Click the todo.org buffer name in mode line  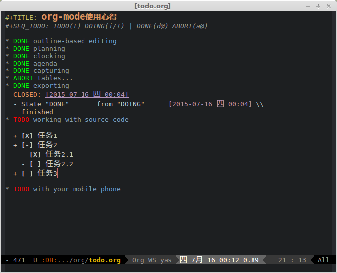click(x=105, y=260)
